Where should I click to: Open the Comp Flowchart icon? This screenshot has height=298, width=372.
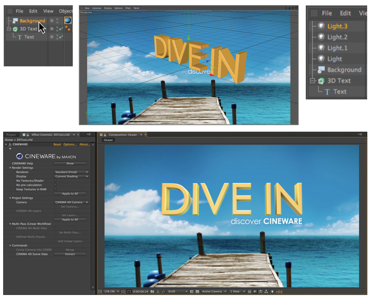pyautogui.click(x=266, y=292)
